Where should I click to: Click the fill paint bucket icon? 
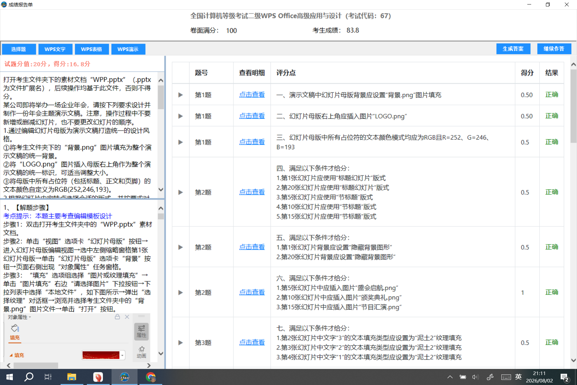click(x=15, y=328)
